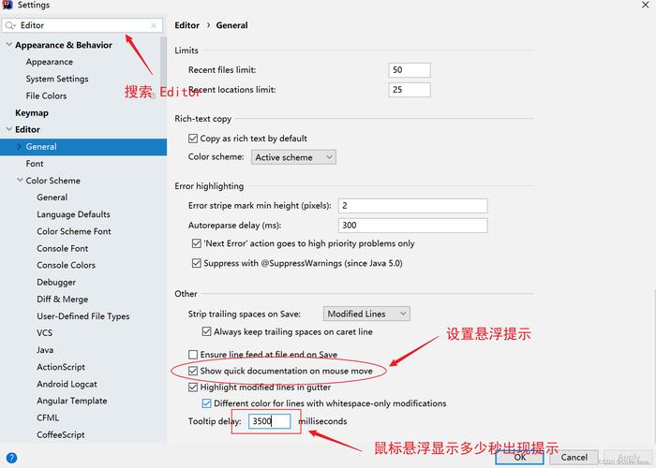Screen dimensions: 656x468
Task: Click the Recent locations limit field
Action: 410,90
